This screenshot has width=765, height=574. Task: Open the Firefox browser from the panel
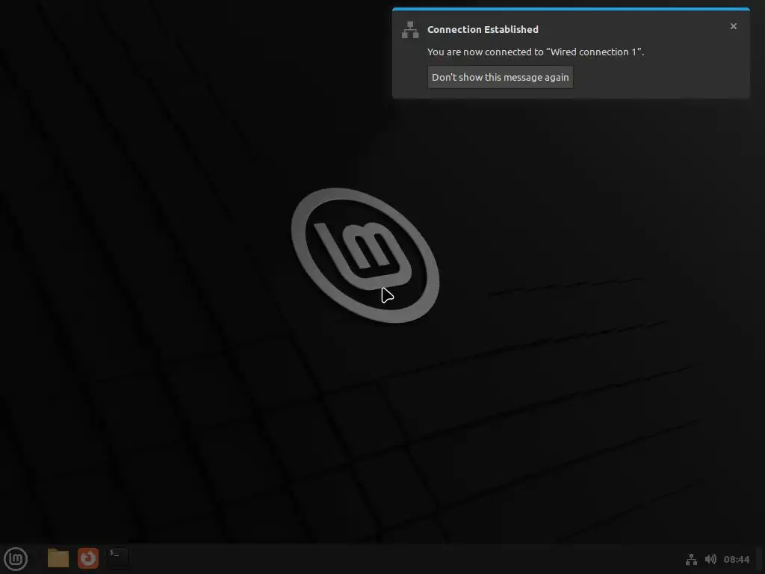tap(88, 558)
